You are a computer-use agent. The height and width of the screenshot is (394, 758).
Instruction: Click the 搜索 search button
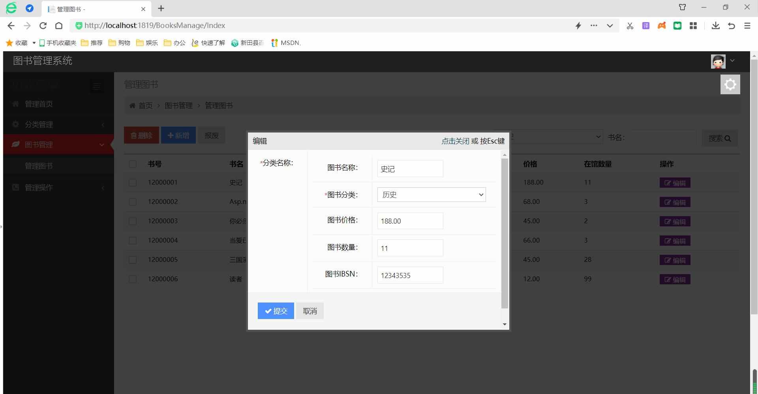pos(720,138)
